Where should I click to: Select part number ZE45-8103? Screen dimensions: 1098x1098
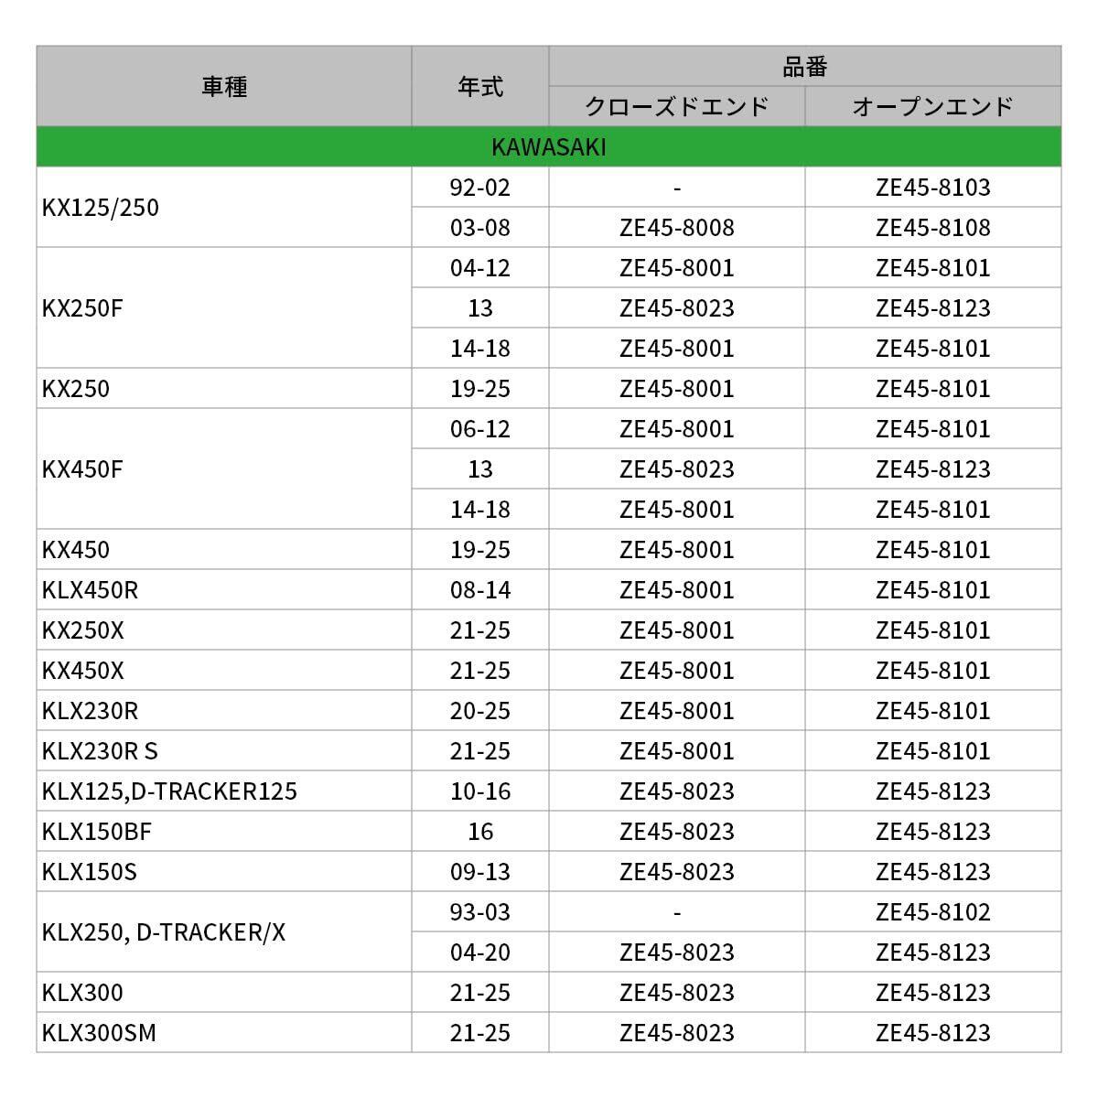932,188
